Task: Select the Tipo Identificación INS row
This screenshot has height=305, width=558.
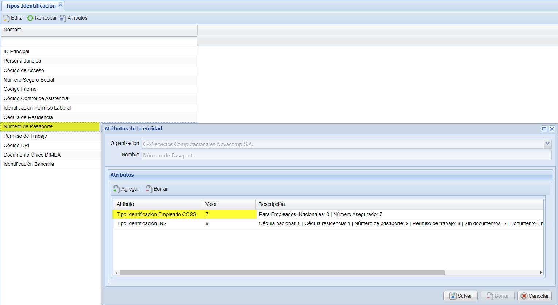Action: (x=328, y=223)
